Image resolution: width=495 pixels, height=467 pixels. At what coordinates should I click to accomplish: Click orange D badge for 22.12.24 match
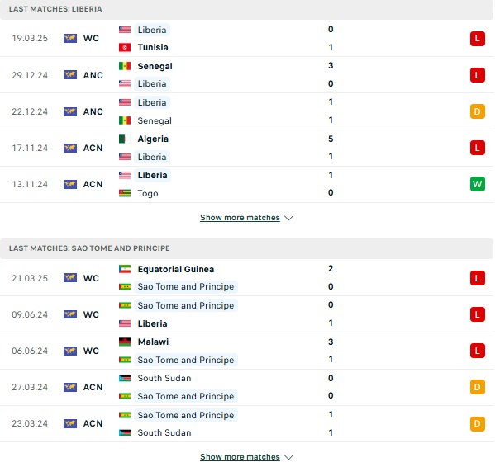(x=478, y=111)
